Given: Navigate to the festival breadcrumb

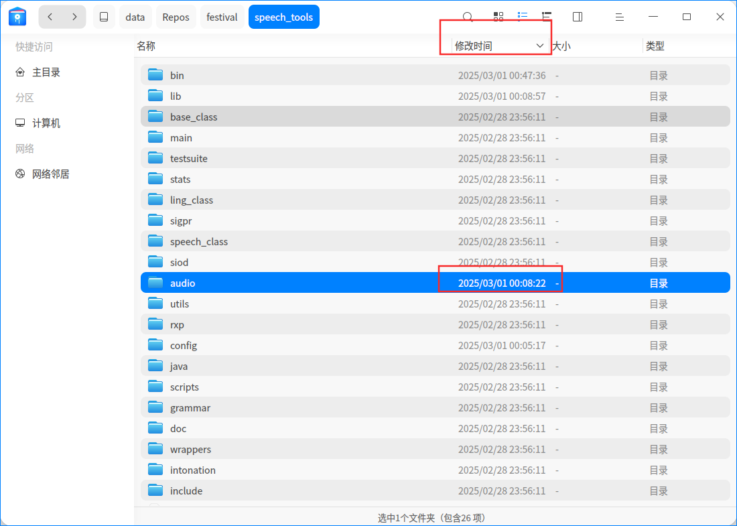Looking at the screenshot, I should click(x=222, y=17).
